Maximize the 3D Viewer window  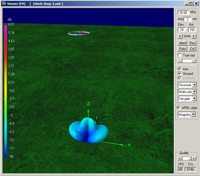point(191,3)
